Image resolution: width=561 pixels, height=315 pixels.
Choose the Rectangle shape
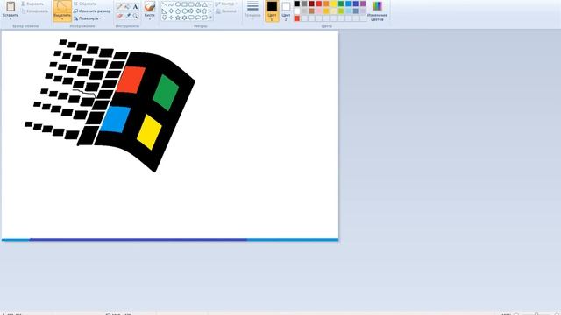(184, 3)
